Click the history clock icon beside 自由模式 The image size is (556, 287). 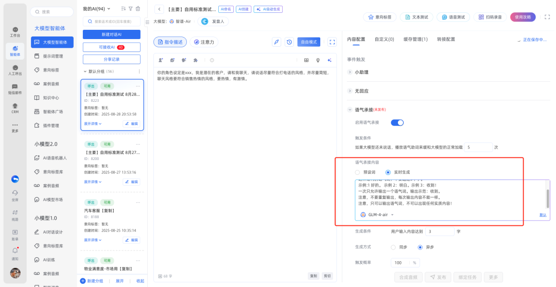[290, 42]
